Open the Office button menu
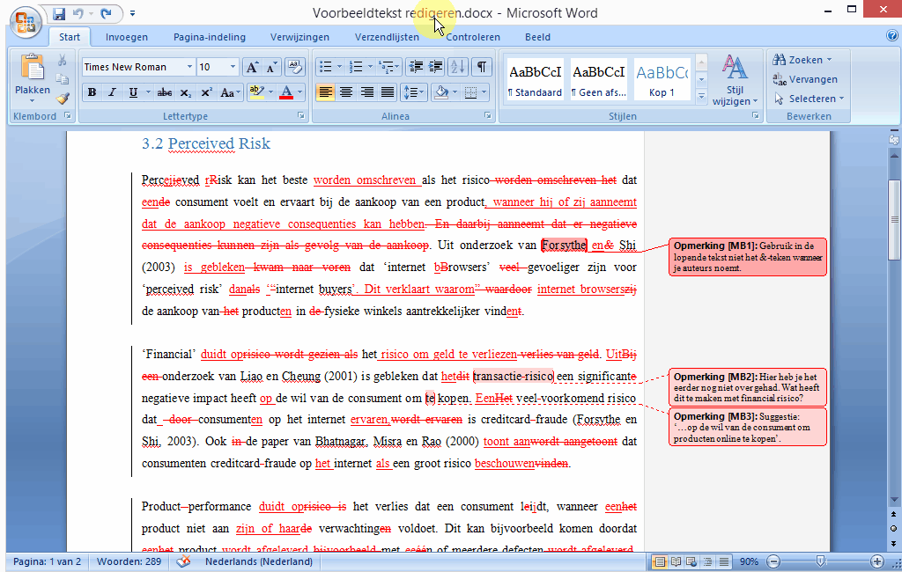Image resolution: width=902 pixels, height=572 pixels. pyautogui.click(x=26, y=22)
